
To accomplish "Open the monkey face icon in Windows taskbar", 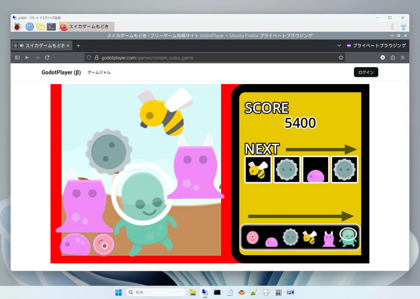I will tap(241, 292).
